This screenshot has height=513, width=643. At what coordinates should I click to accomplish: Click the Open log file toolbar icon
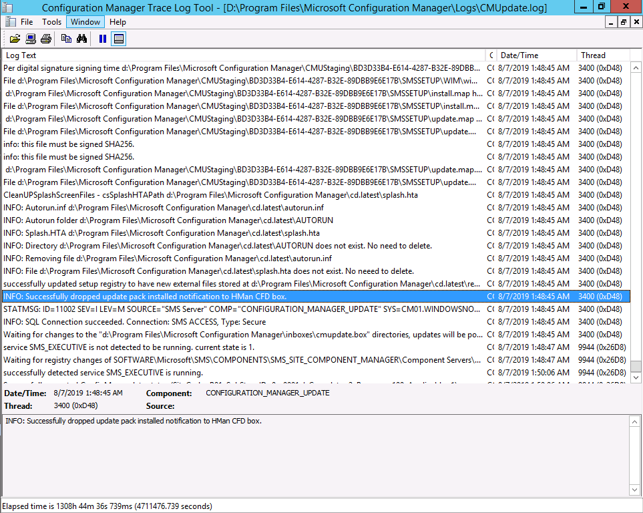(15, 39)
